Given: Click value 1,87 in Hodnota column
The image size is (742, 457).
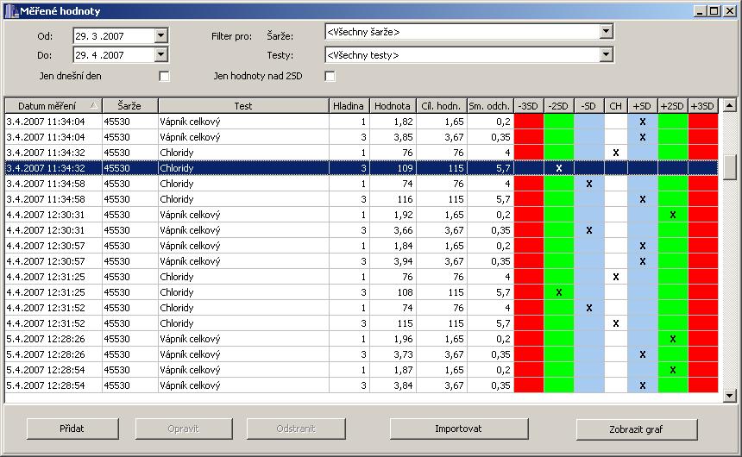Looking at the screenshot, I should 403,370.
